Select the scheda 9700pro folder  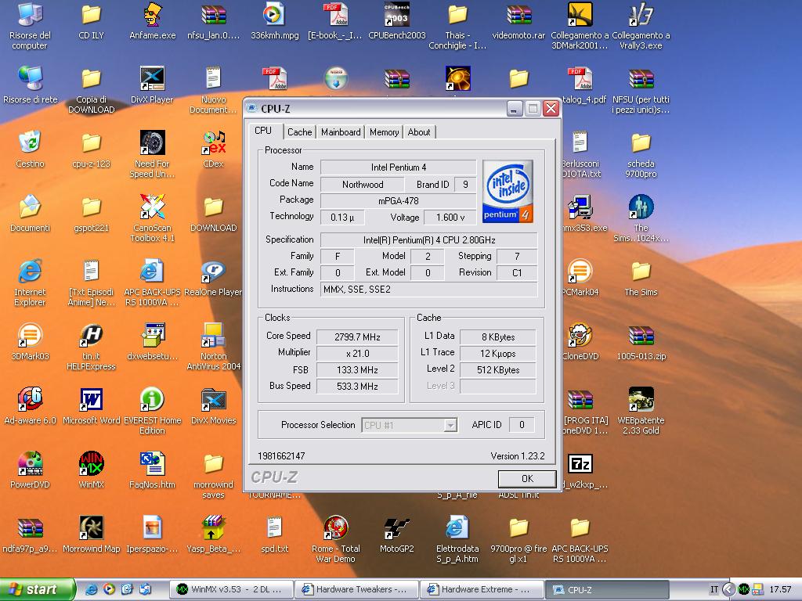(x=641, y=154)
